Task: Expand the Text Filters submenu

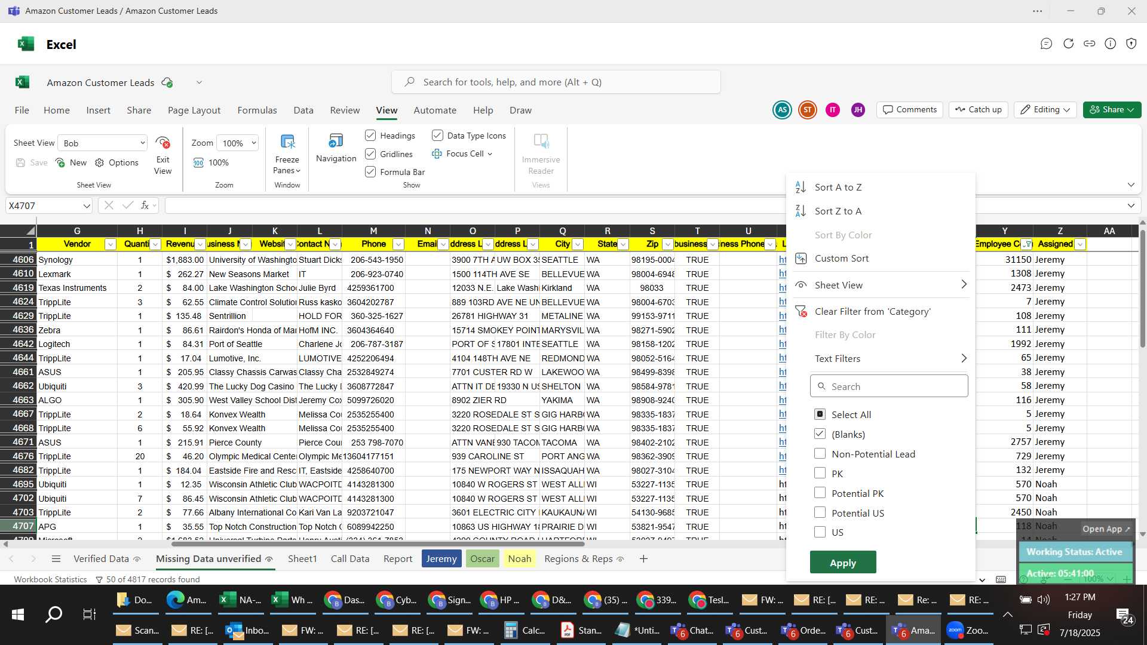Action: pos(964,358)
